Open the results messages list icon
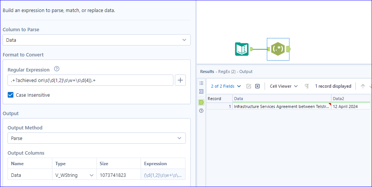 pyautogui.click(x=201, y=83)
